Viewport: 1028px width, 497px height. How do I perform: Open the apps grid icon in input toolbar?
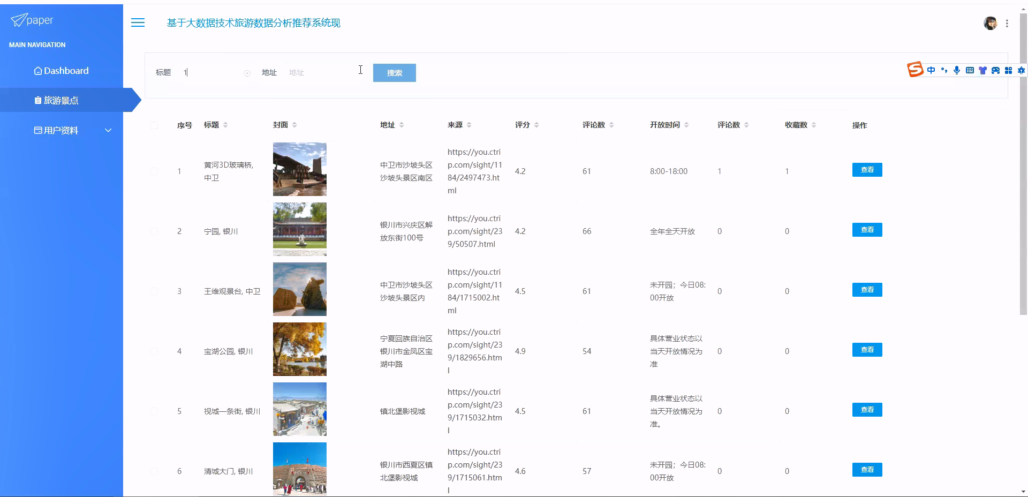[1008, 70]
